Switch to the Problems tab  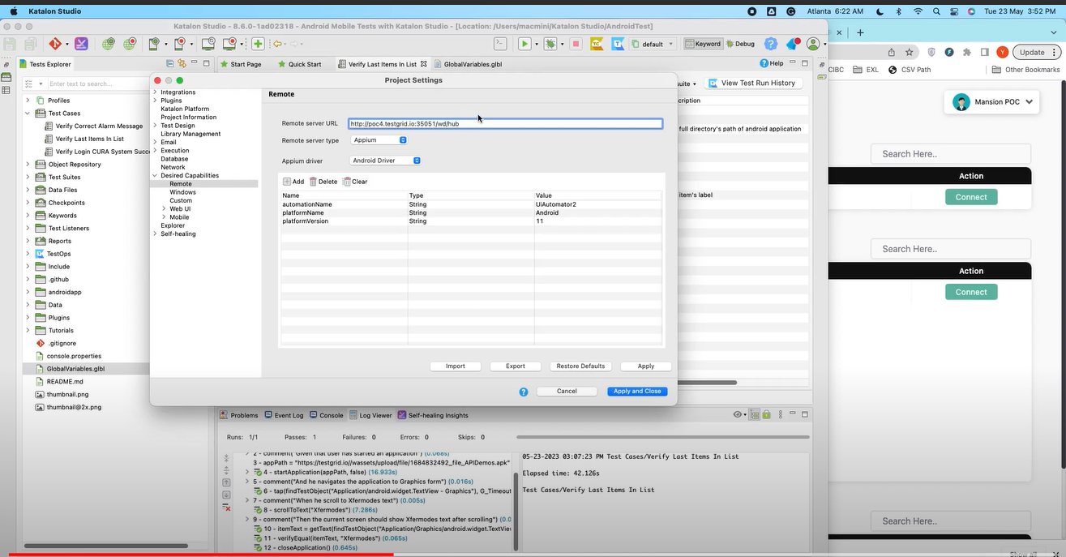click(x=239, y=415)
